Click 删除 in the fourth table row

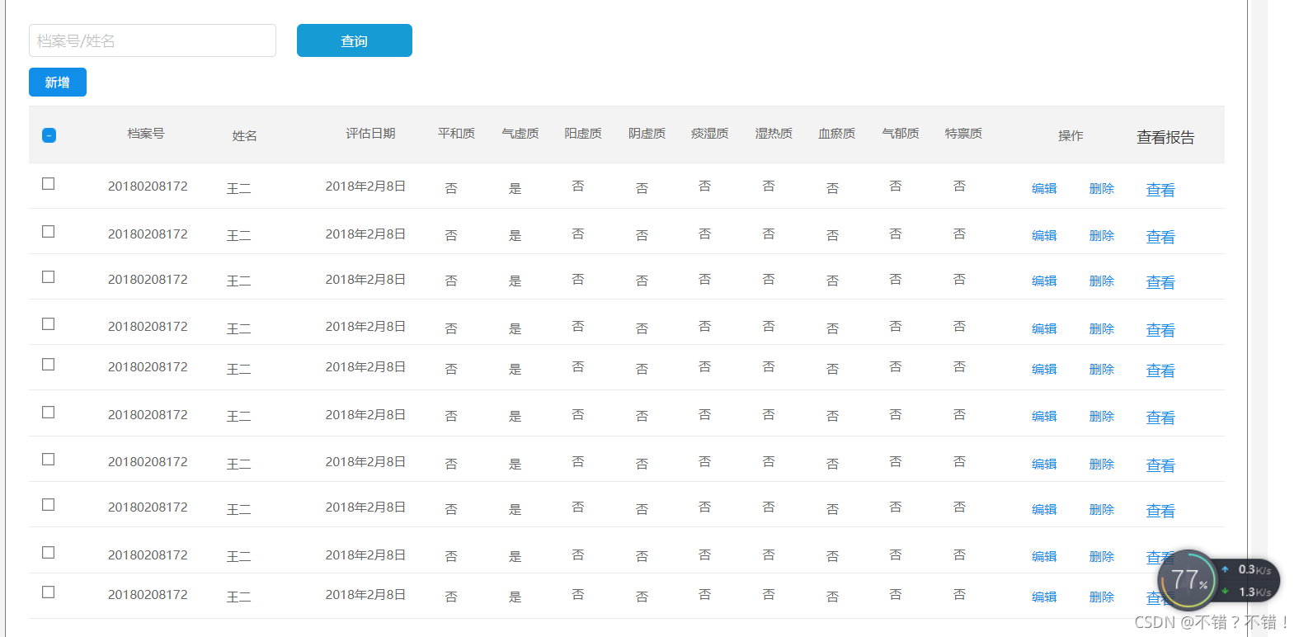[1102, 328]
